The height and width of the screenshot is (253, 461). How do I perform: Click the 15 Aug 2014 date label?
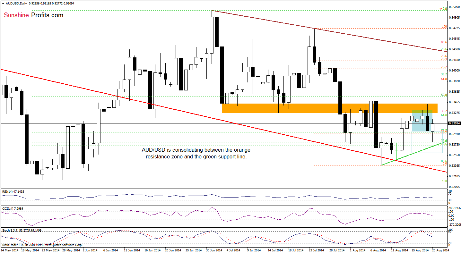[x=420, y=250]
